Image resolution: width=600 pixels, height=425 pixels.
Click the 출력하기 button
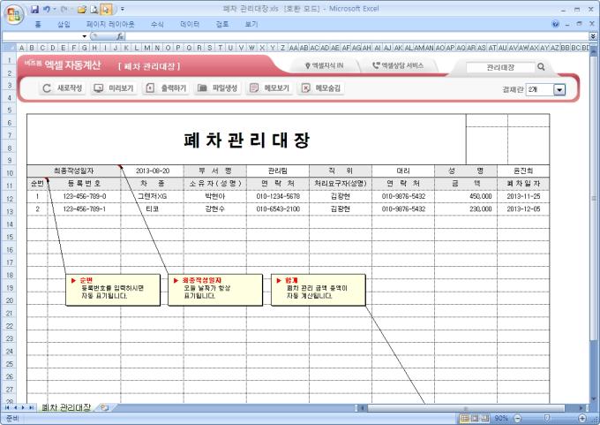(x=166, y=88)
